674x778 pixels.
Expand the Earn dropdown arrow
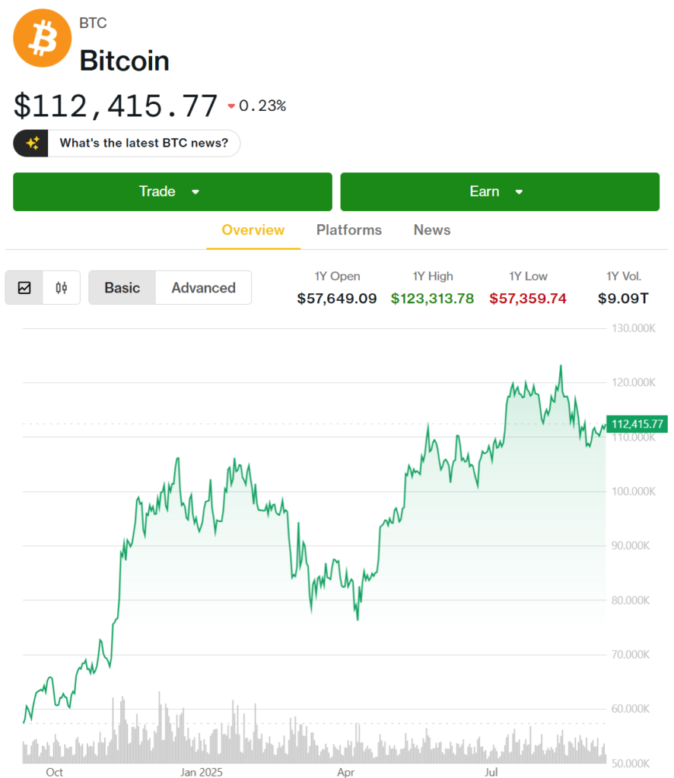[x=519, y=192]
